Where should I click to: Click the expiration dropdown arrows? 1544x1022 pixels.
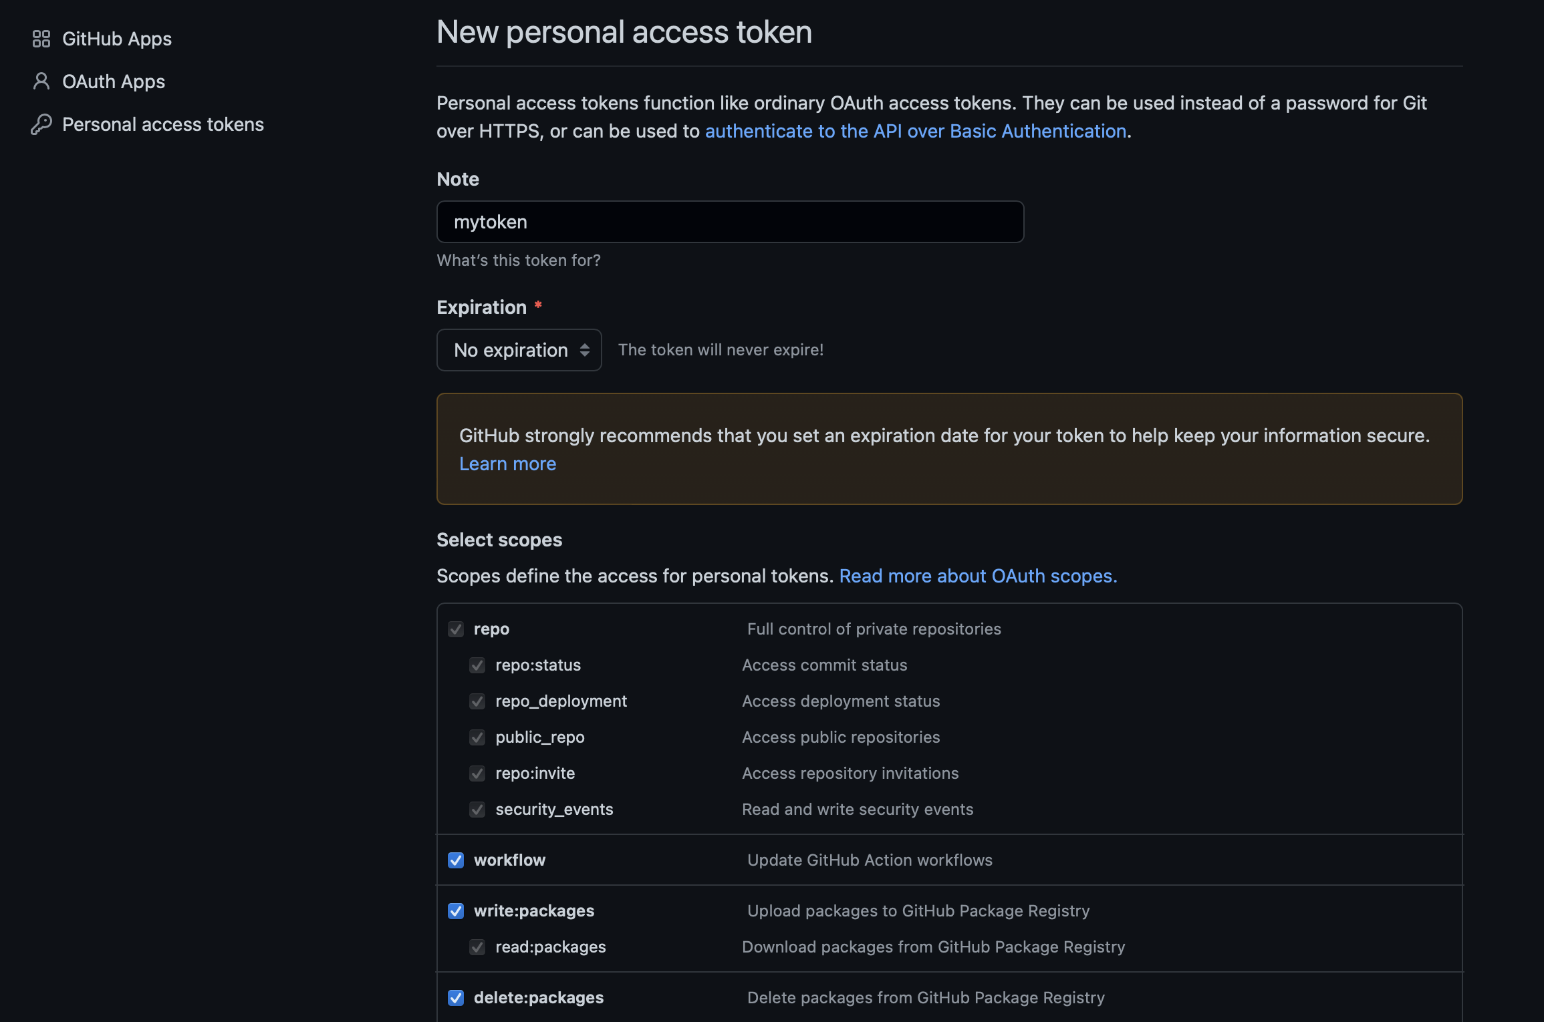pos(584,350)
